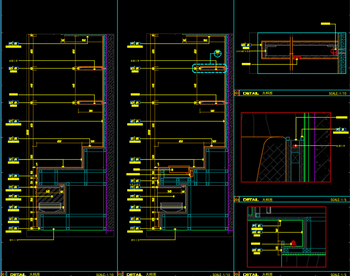Click the blue-boxed material tag in detail 003

(x=246, y=45)
